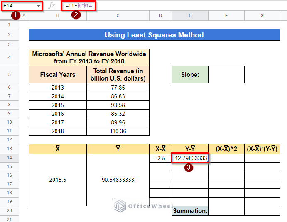This screenshot has height=222, width=287.
Task: Select column D header
Action: (160, 15)
